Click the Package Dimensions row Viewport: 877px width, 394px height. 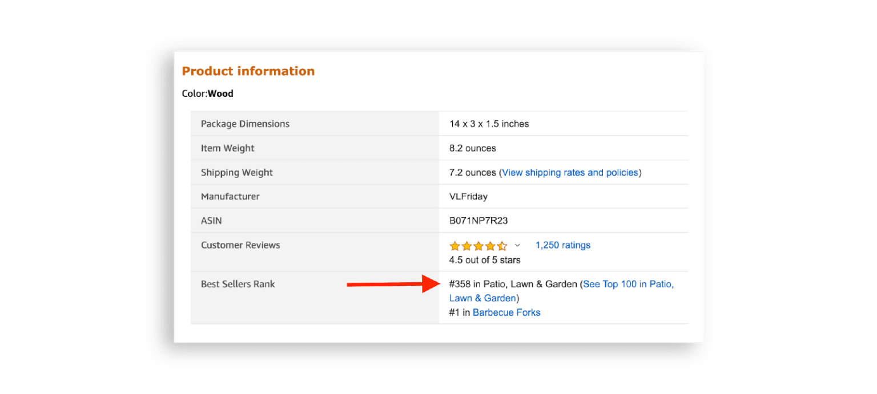[x=245, y=124]
